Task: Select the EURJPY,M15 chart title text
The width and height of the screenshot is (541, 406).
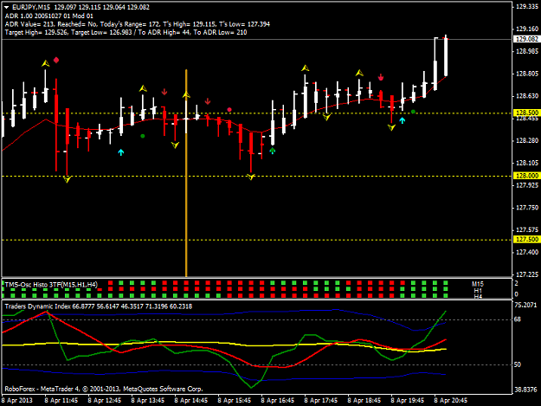Action: [x=31, y=7]
